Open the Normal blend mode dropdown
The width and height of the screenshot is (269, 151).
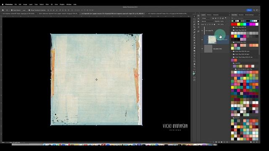(x=207, y=21)
